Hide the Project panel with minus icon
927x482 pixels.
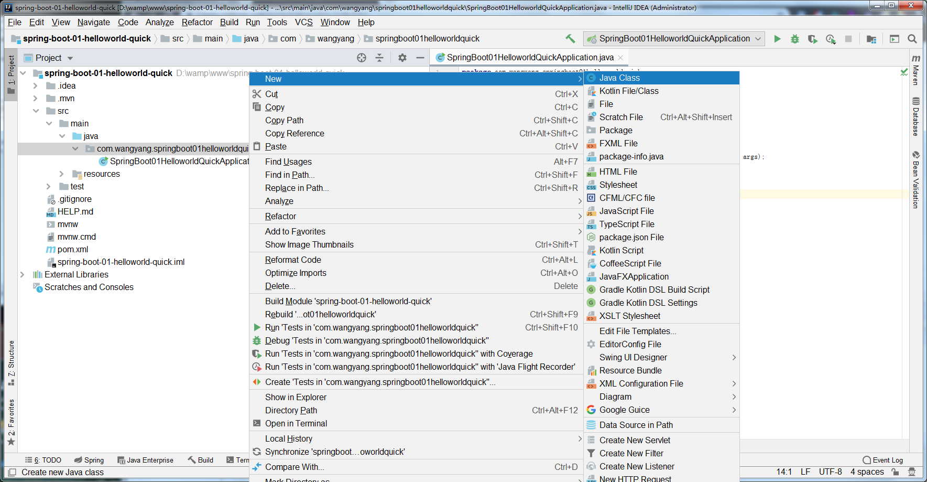point(420,58)
